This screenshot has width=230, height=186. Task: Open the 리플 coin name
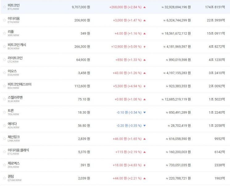[x=11, y=32]
